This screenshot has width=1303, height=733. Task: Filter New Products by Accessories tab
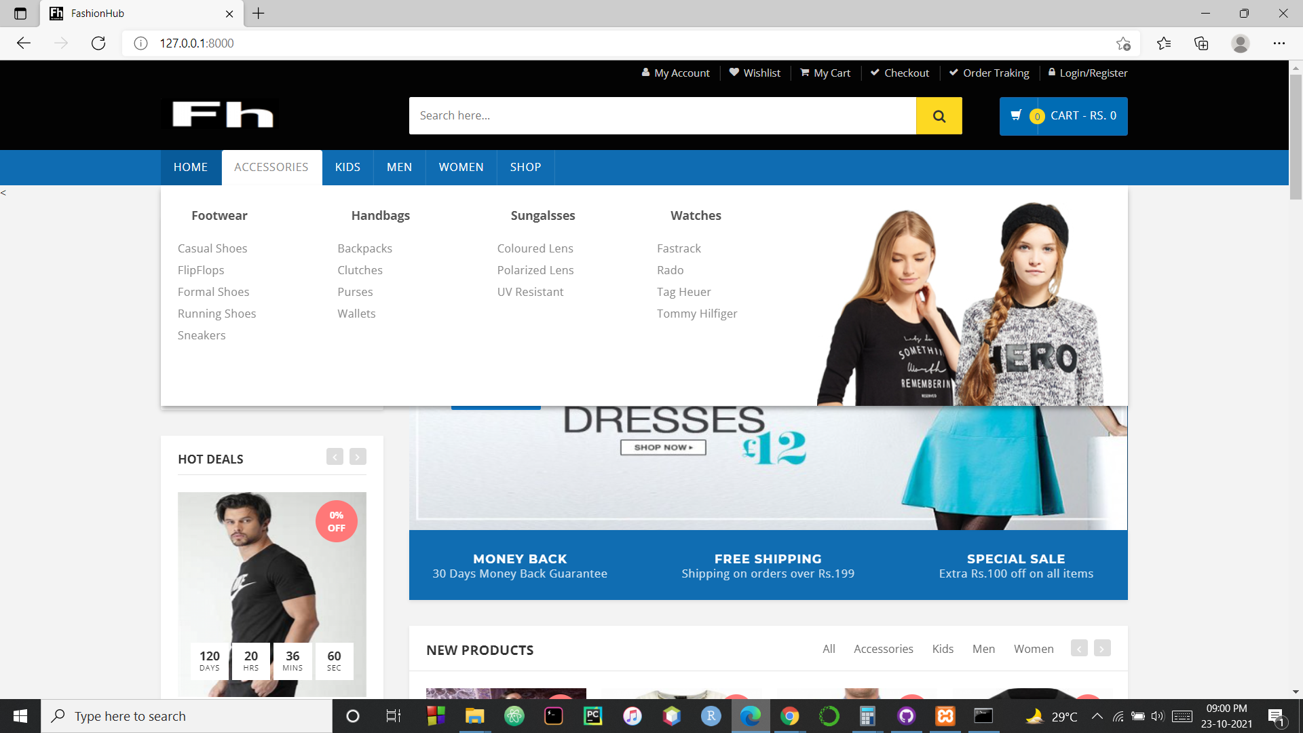(883, 649)
